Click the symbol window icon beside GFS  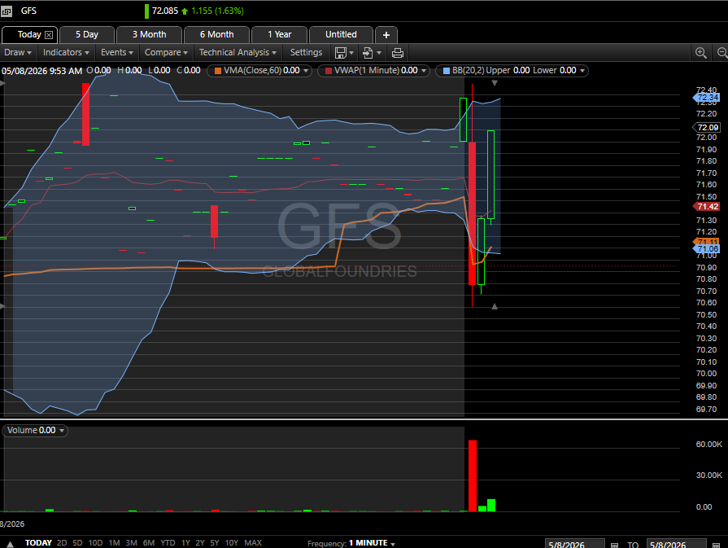tap(7, 11)
